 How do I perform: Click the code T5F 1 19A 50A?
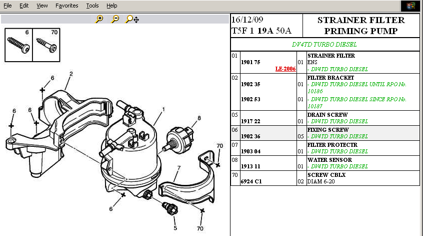pyautogui.click(x=261, y=31)
